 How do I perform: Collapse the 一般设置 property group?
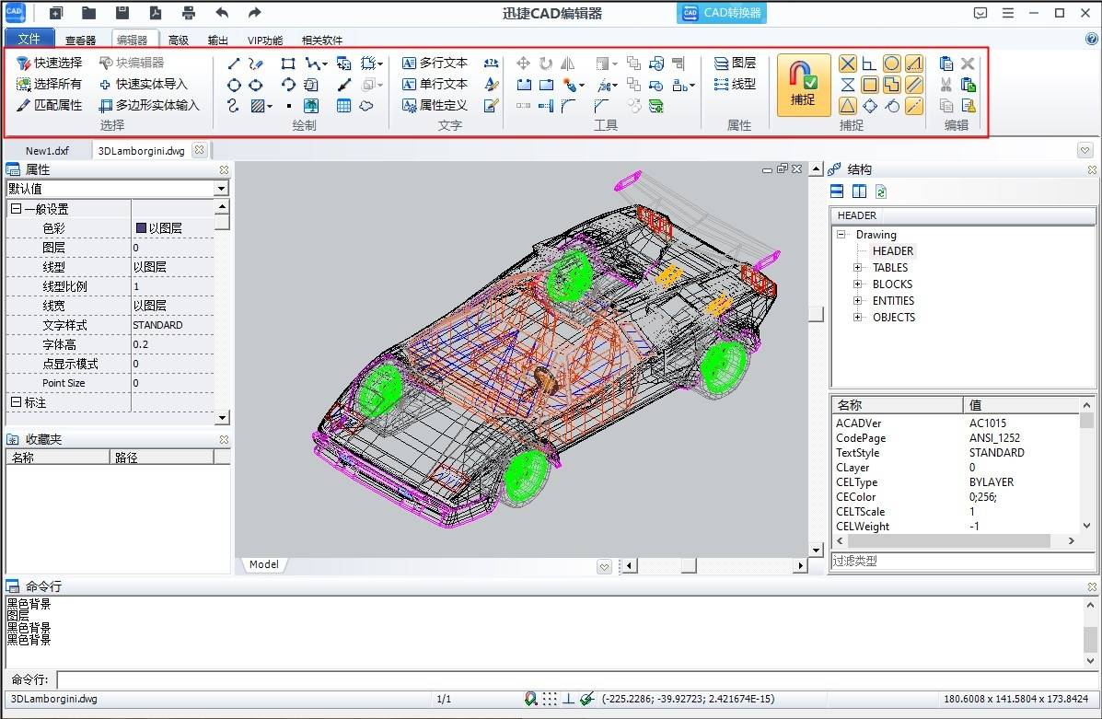[x=17, y=209]
